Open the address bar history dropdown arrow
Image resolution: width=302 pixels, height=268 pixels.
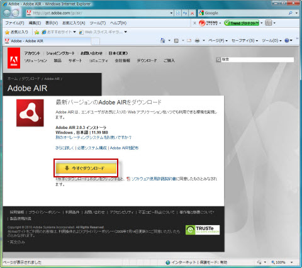pyautogui.click(x=171, y=13)
